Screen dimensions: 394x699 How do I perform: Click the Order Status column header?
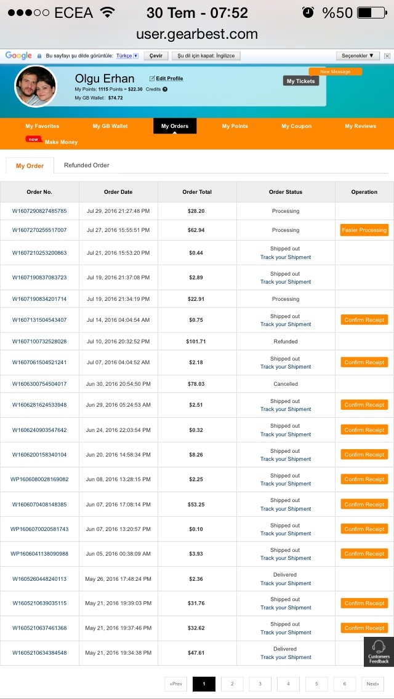click(286, 192)
